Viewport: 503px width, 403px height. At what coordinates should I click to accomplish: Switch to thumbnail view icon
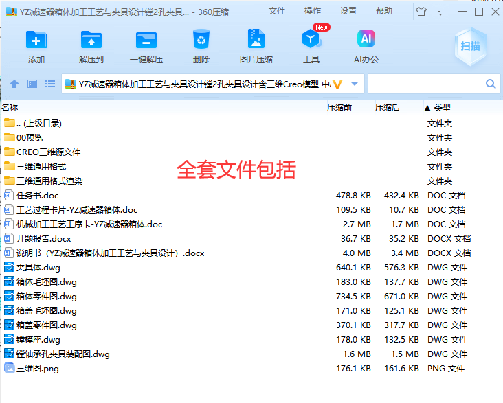point(32,84)
